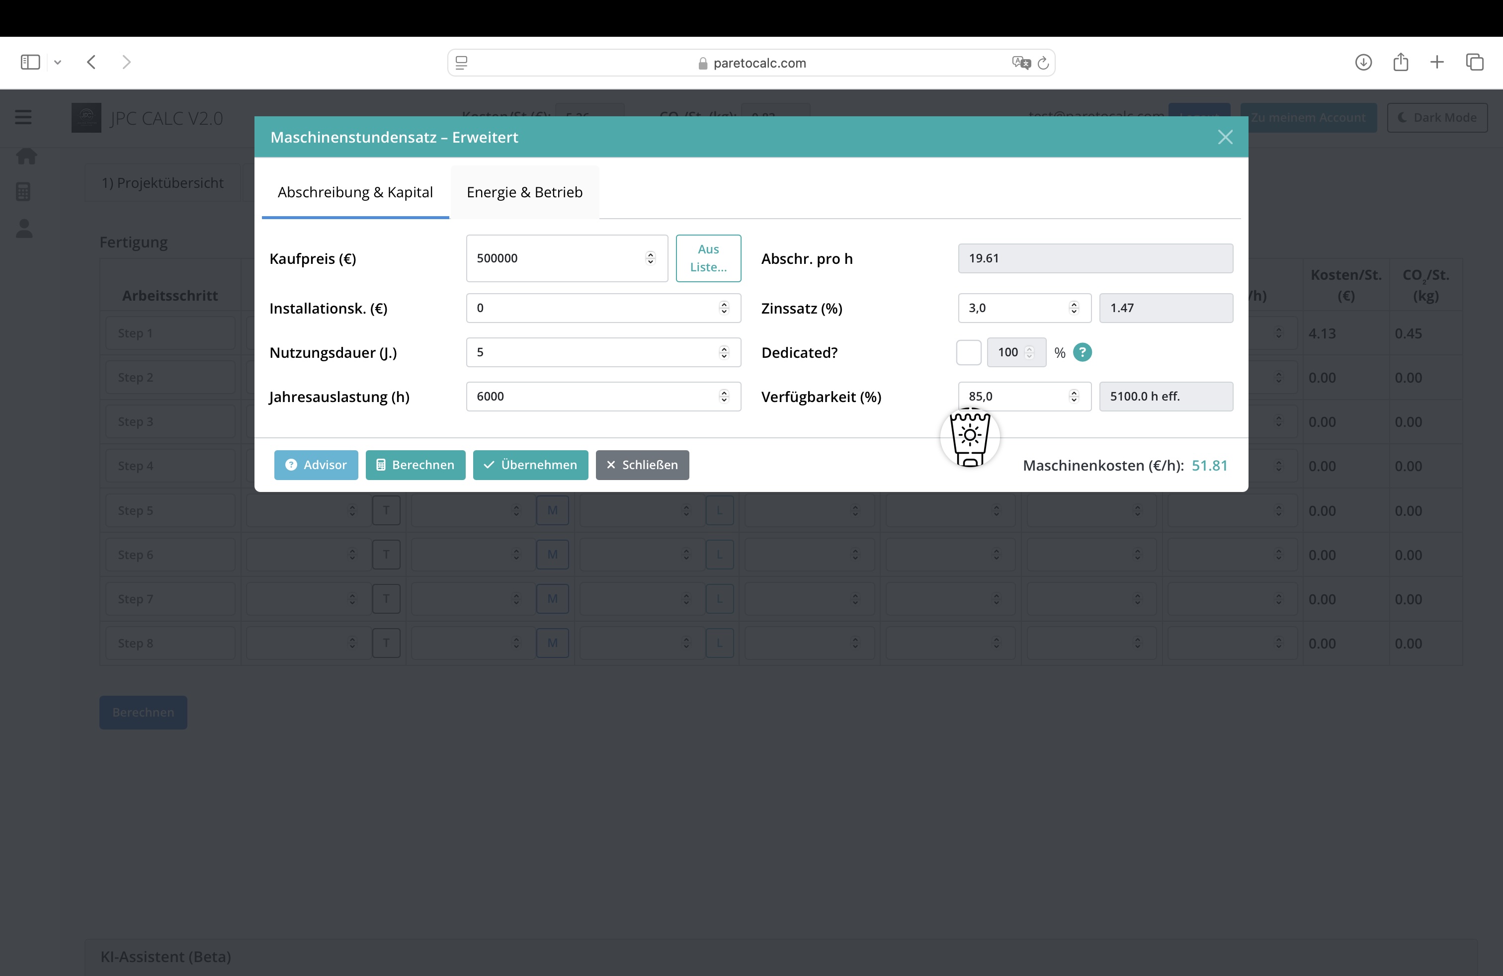This screenshot has width=1503, height=976.
Task: Adjust the Nutzungsdauer stepper arrows
Action: point(724,352)
